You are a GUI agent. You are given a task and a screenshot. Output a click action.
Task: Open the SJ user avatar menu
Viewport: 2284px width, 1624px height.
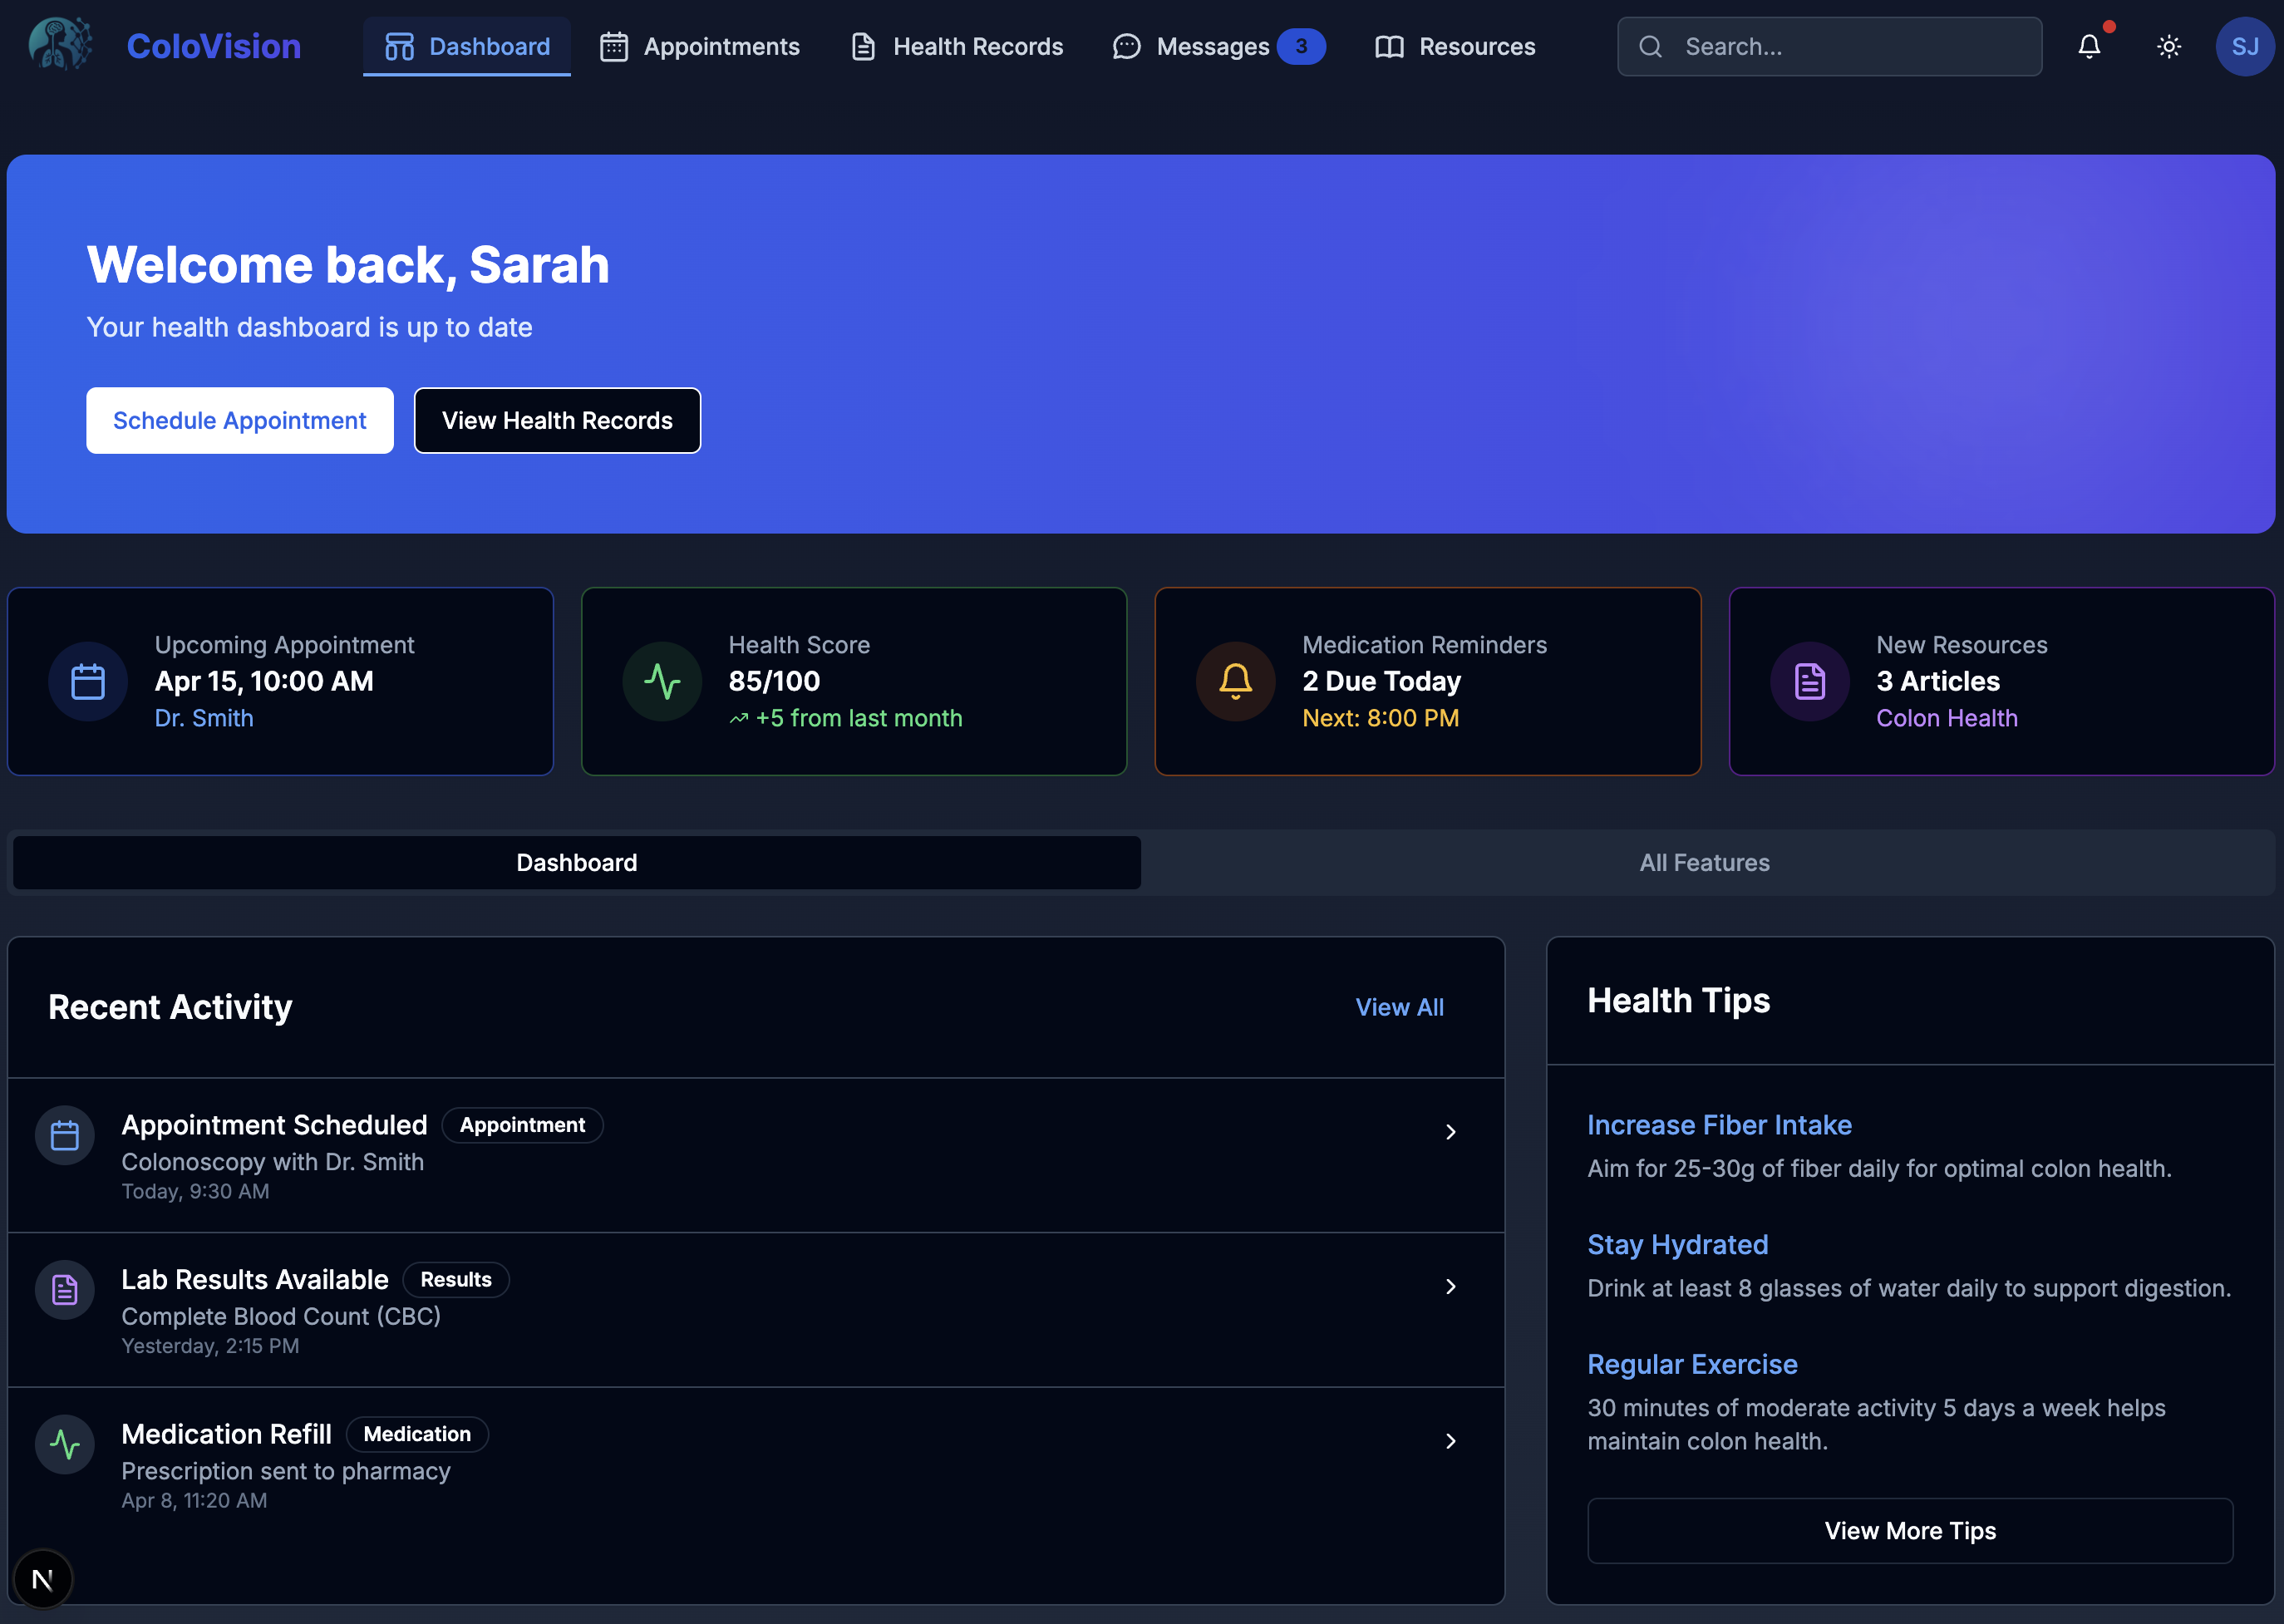tap(2244, 47)
